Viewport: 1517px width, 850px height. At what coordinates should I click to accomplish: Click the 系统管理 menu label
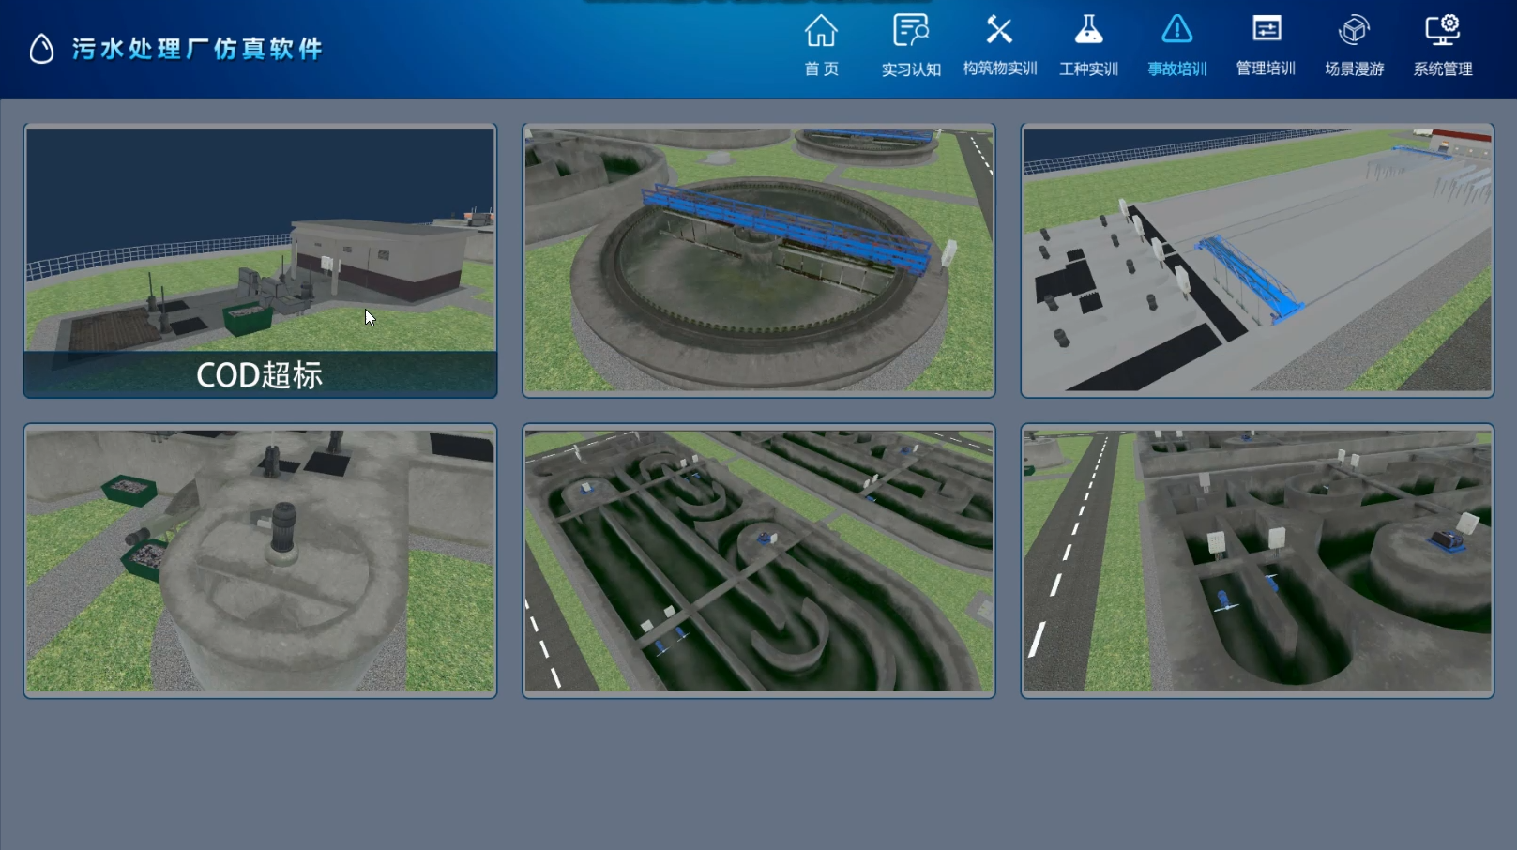pos(1443,68)
